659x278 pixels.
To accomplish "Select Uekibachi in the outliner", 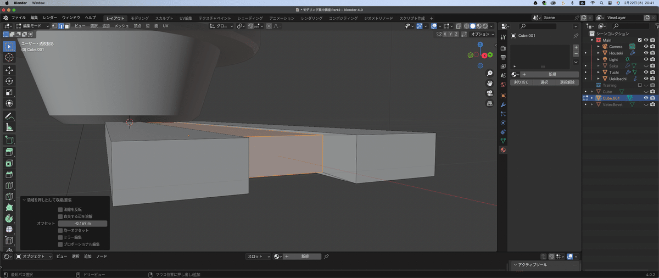I will [x=619, y=79].
